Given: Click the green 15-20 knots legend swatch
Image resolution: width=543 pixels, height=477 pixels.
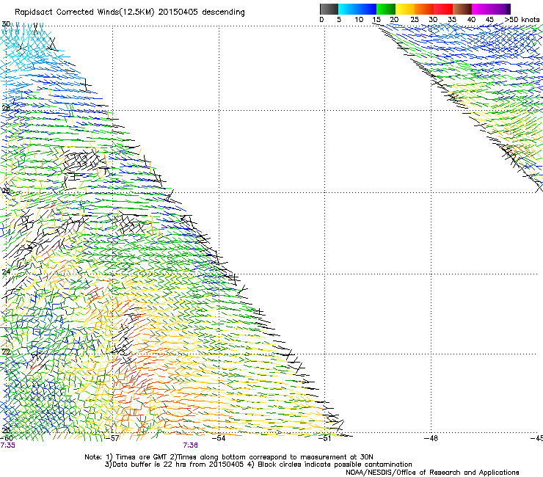Looking at the screenshot, I should pos(386,9).
